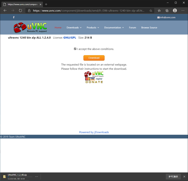Add page to favorites with the star icon
Image resolution: width=188 pixels, height=181 pixels.
151,11
